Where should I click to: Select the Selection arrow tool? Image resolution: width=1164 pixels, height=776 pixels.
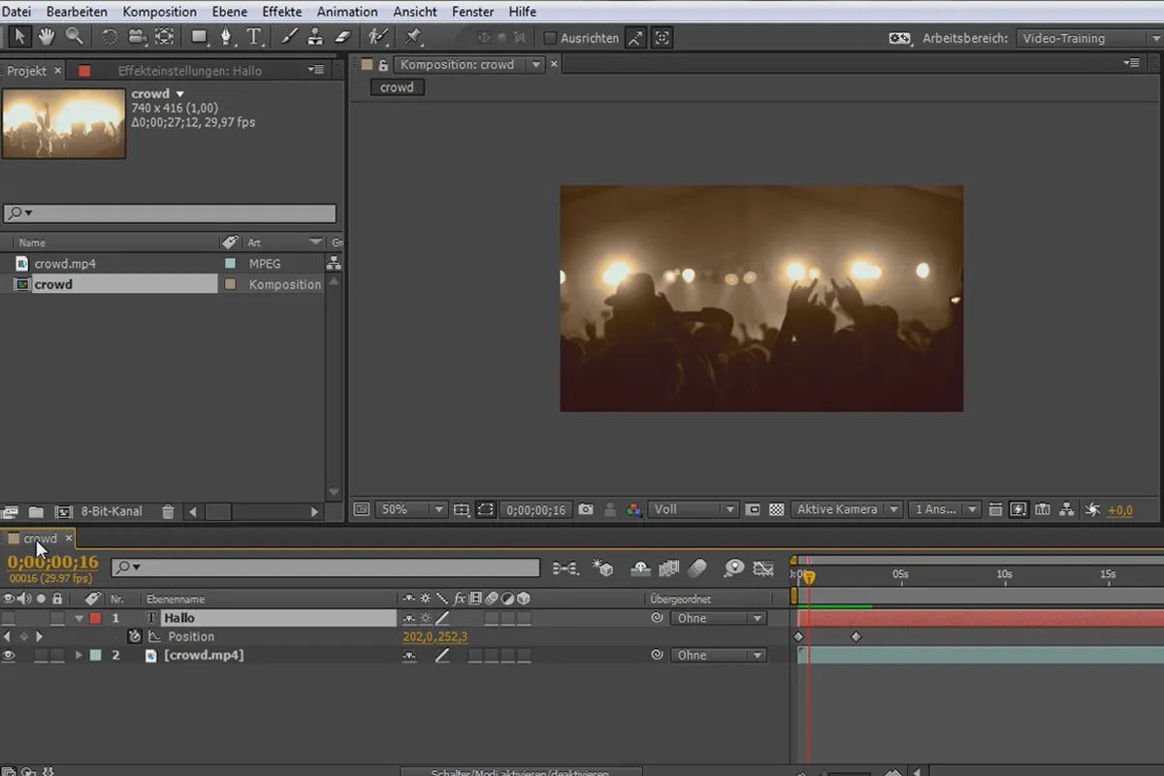(x=19, y=37)
